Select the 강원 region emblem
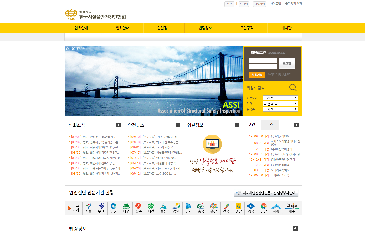This screenshot has height=234, width=365. (176, 208)
